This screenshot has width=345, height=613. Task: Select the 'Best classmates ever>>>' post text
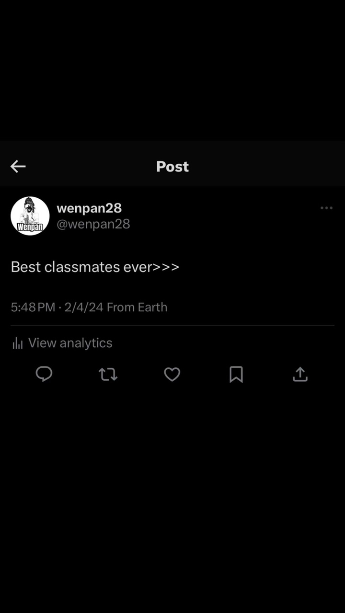95,267
